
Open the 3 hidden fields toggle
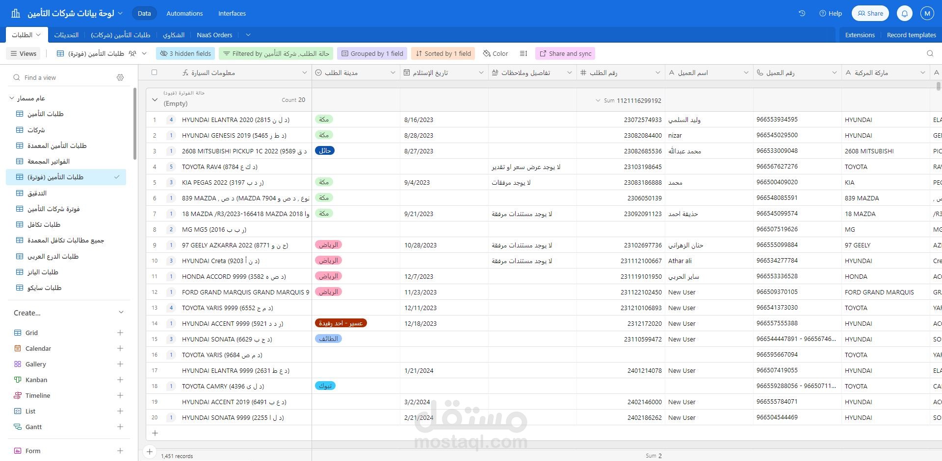185,53
